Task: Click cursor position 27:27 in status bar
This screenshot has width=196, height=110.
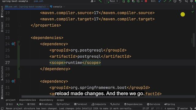Action: click(146, 108)
